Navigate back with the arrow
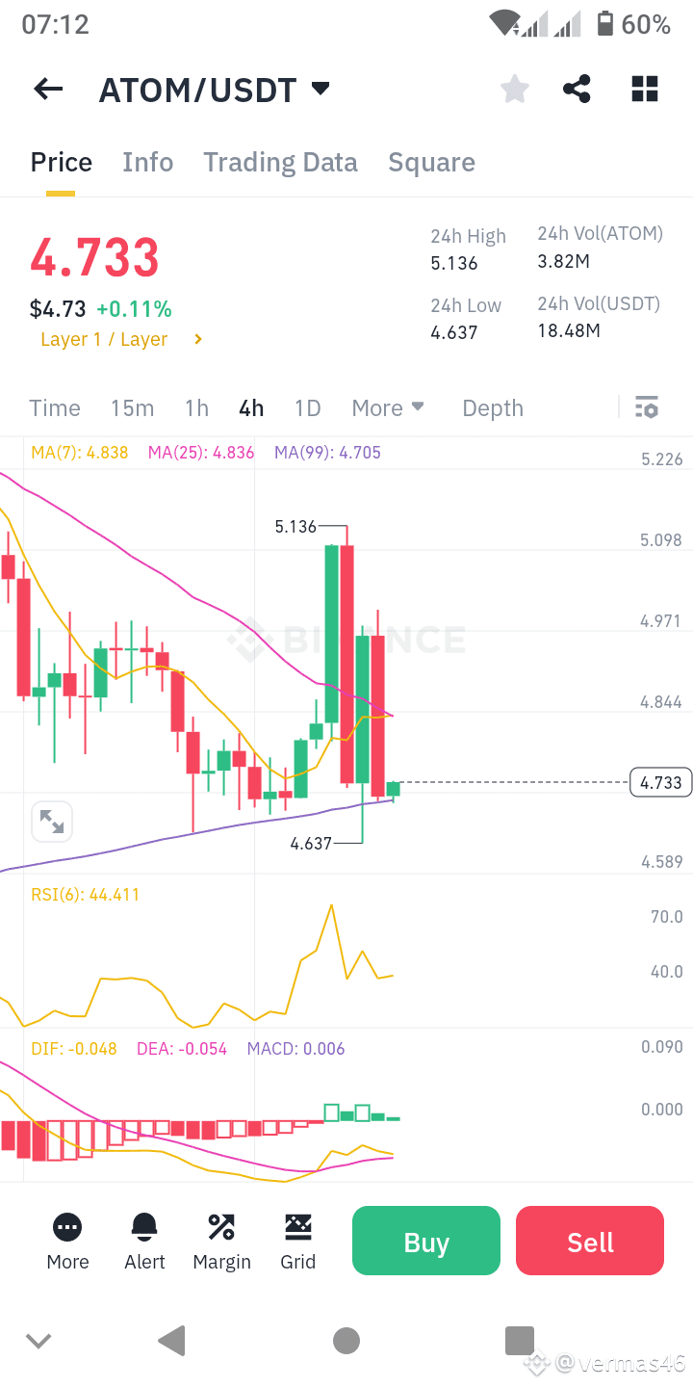693x1387 pixels. coord(47,89)
